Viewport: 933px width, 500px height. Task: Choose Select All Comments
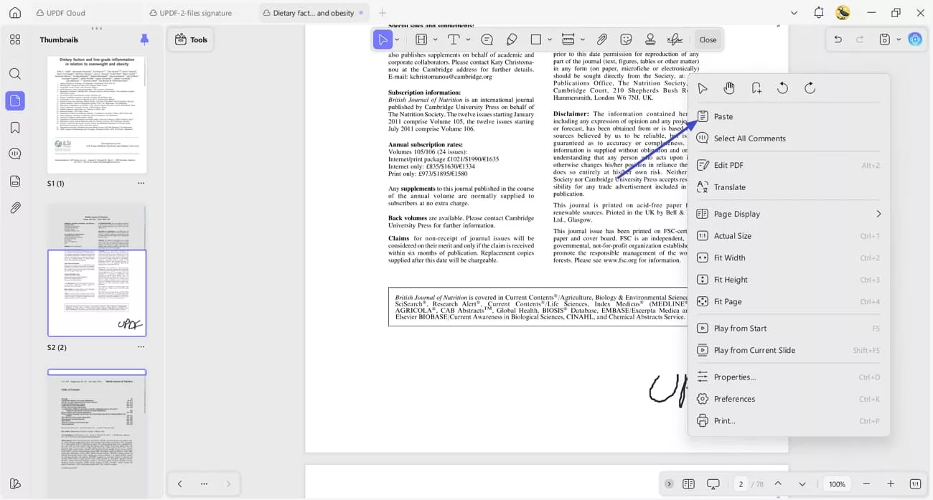click(x=788, y=138)
